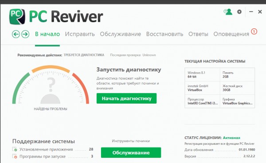Switch to the В начало tab
This screenshot has height=163, width=266.
coord(47,34)
